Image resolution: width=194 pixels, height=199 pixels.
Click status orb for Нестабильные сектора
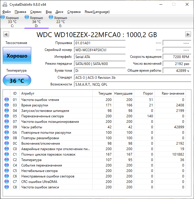click(7, 171)
